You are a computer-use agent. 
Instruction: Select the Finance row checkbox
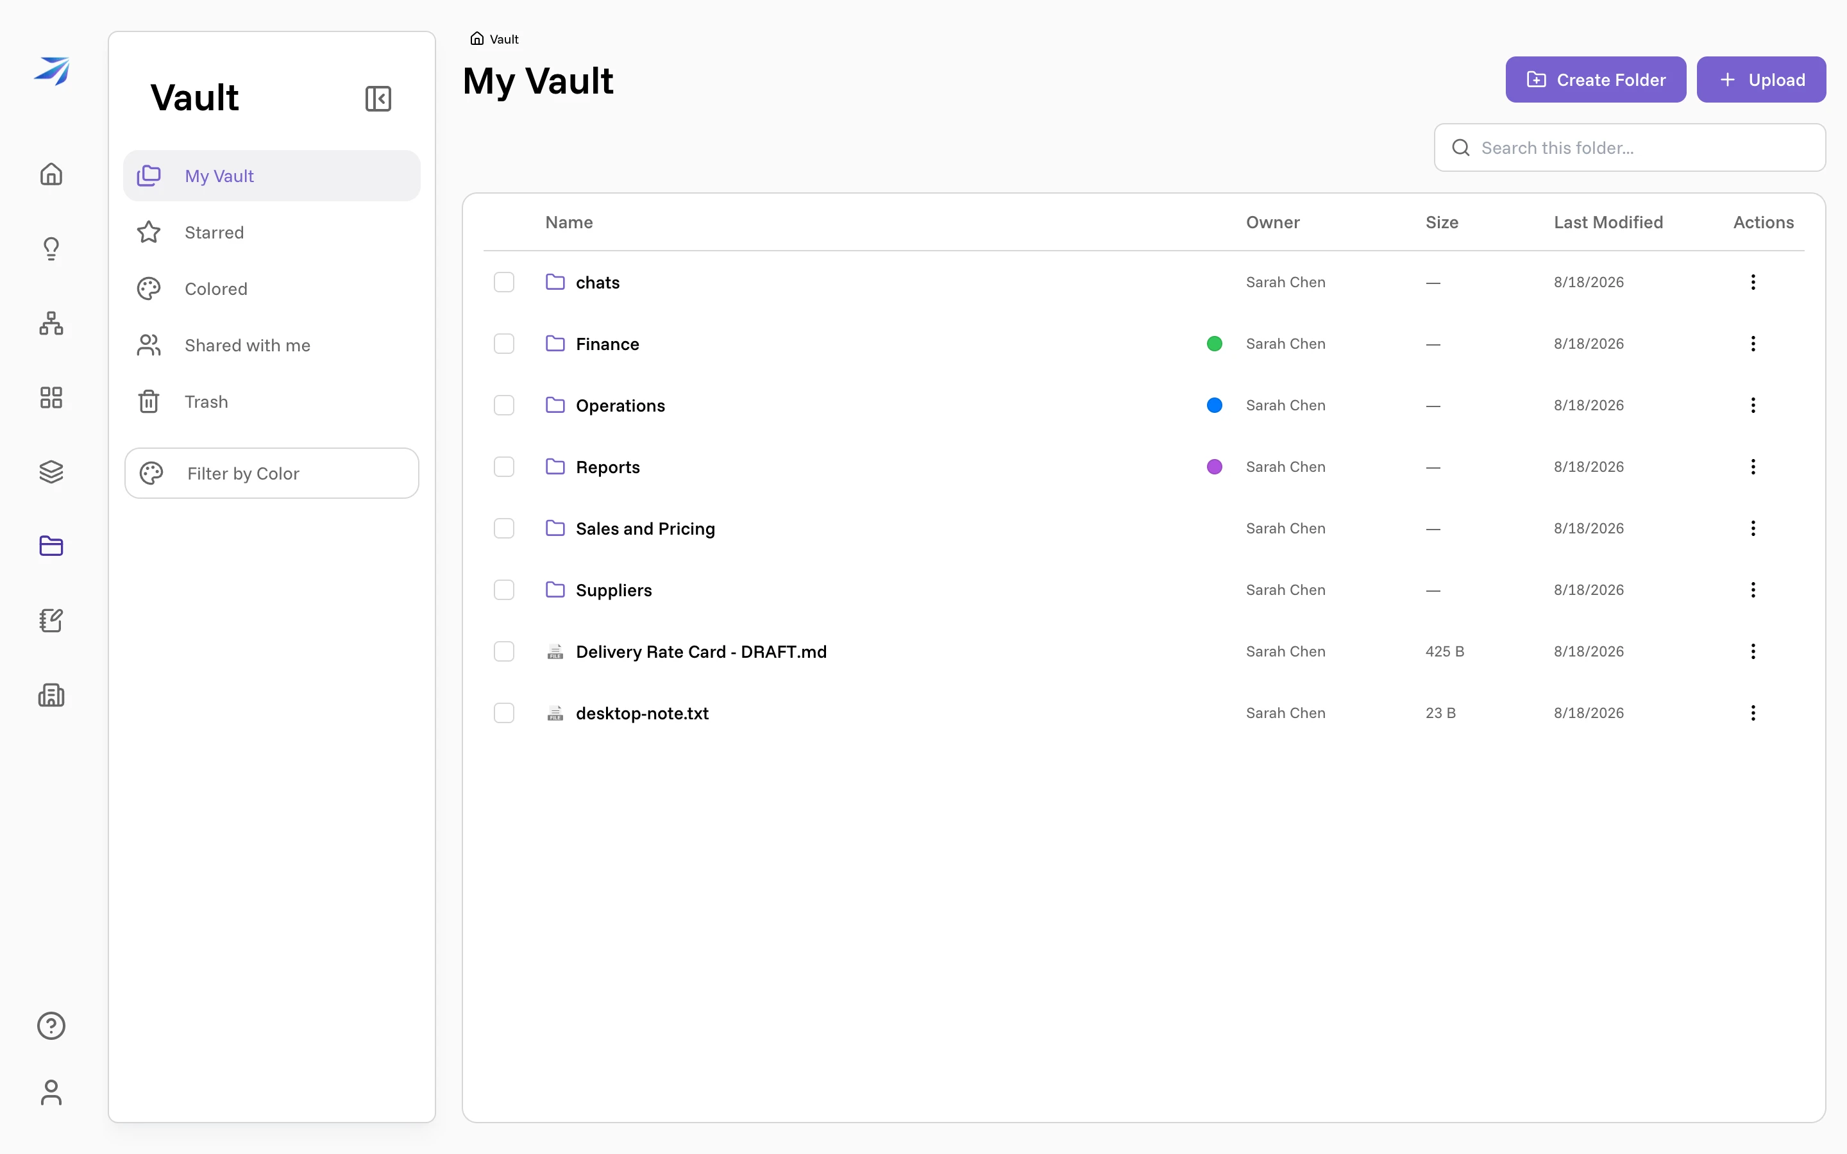point(503,344)
